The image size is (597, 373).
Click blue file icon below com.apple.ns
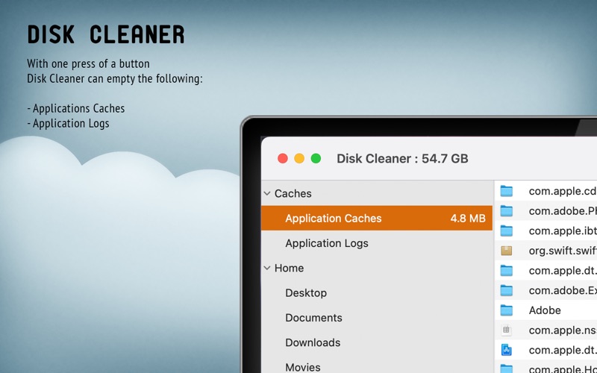(507, 350)
